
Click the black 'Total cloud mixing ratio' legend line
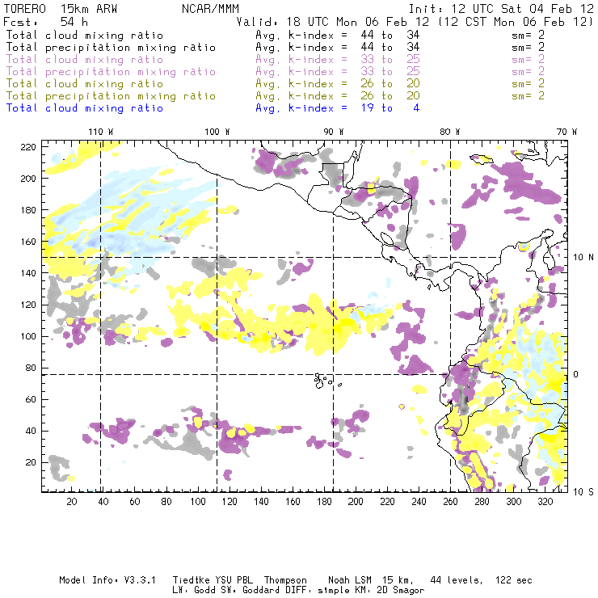(x=85, y=35)
